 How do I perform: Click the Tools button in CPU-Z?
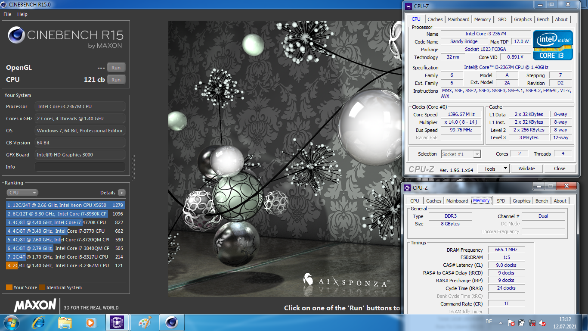coord(490,169)
